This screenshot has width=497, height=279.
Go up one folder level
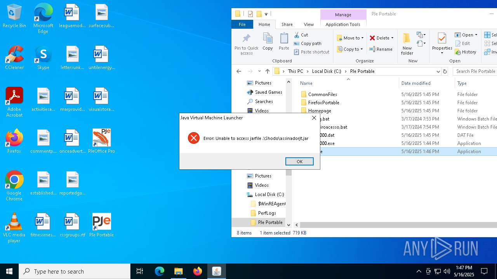[x=268, y=71]
